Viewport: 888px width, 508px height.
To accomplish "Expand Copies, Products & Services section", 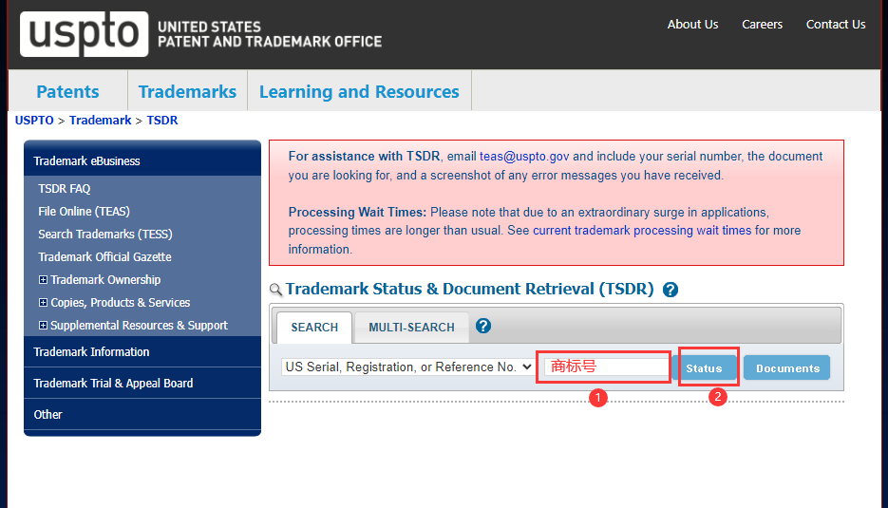I will click(x=43, y=302).
